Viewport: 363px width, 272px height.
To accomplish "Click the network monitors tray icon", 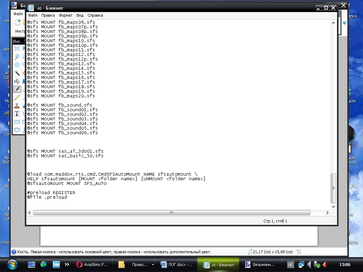I will click(x=301, y=265).
